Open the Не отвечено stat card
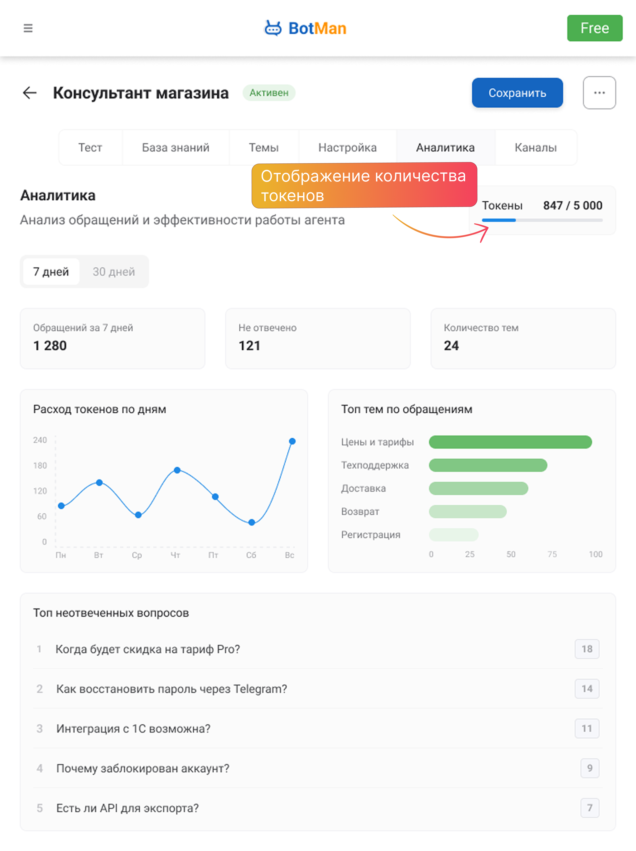 pos(317,338)
